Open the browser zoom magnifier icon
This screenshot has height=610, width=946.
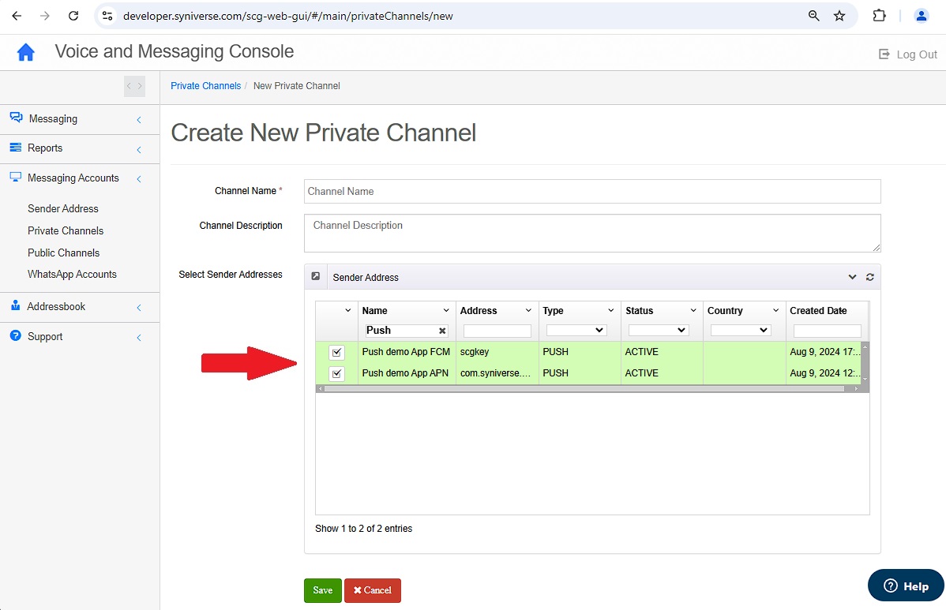point(814,16)
